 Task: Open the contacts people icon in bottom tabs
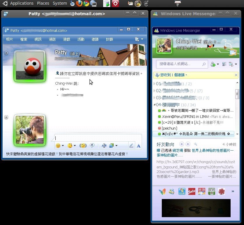172,192
